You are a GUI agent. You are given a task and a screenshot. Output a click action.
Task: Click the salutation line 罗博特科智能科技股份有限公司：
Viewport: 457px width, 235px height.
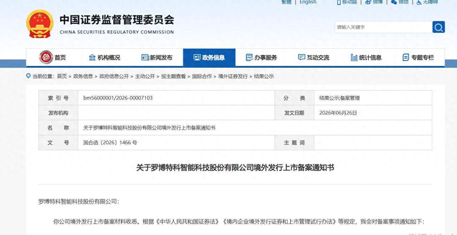click(79, 202)
